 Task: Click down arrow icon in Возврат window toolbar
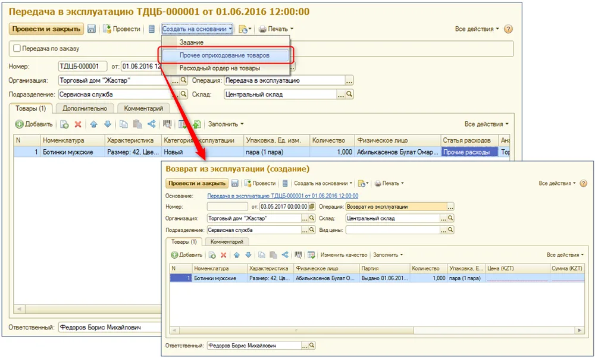point(248,255)
